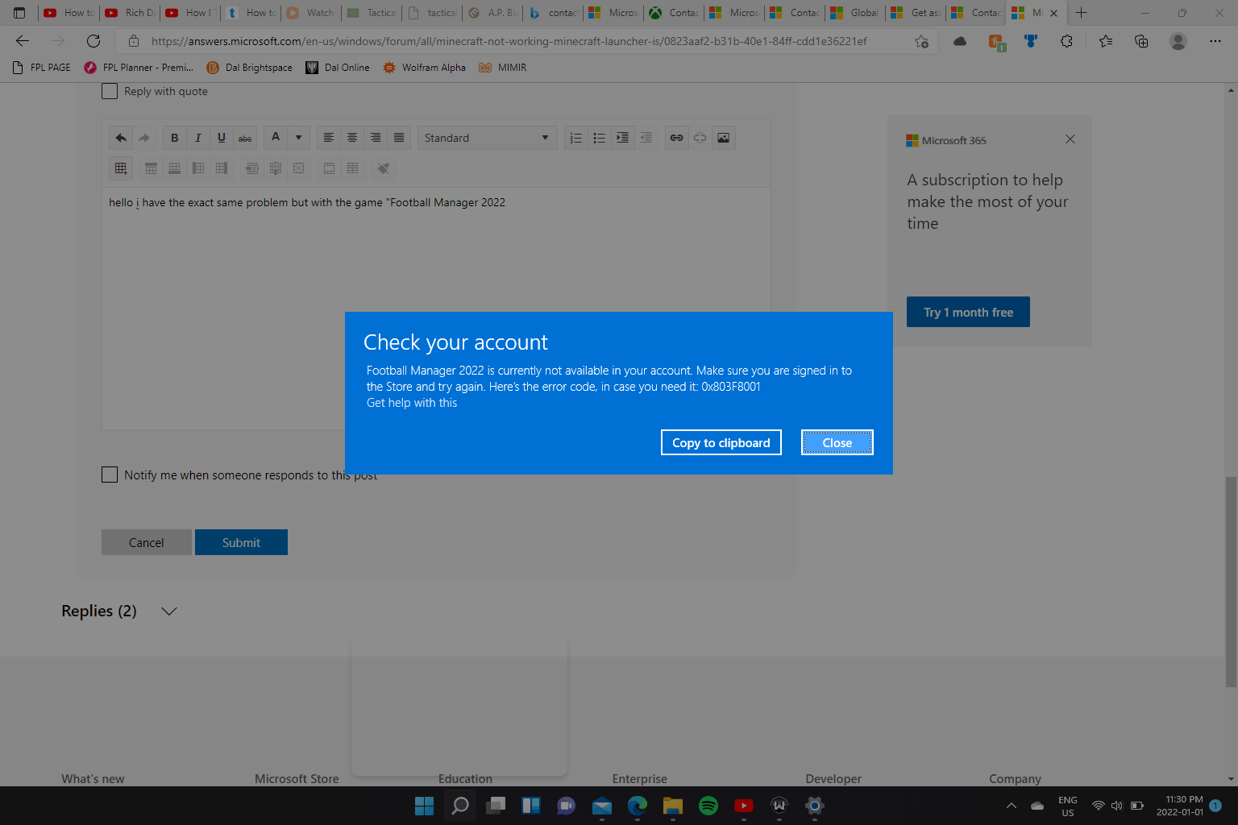Screen dimensions: 1238x825
Task: Open the browser Extensions puzzle icon
Action: click(x=1066, y=41)
